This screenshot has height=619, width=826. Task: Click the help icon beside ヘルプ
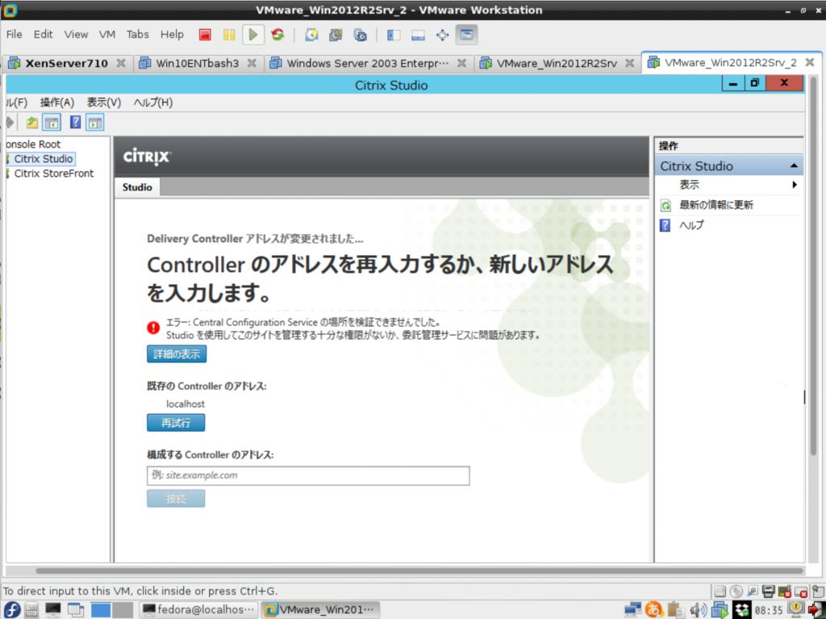(x=665, y=226)
